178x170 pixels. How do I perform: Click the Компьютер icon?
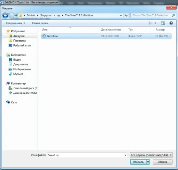pyautogui.click(x=8, y=83)
